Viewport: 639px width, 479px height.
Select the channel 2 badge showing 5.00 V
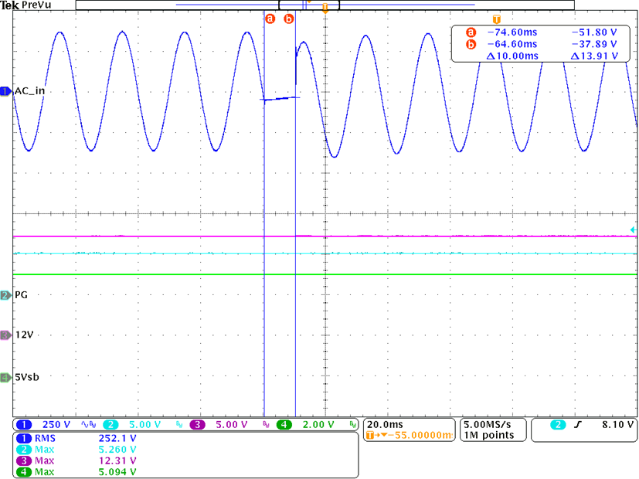tap(111, 425)
